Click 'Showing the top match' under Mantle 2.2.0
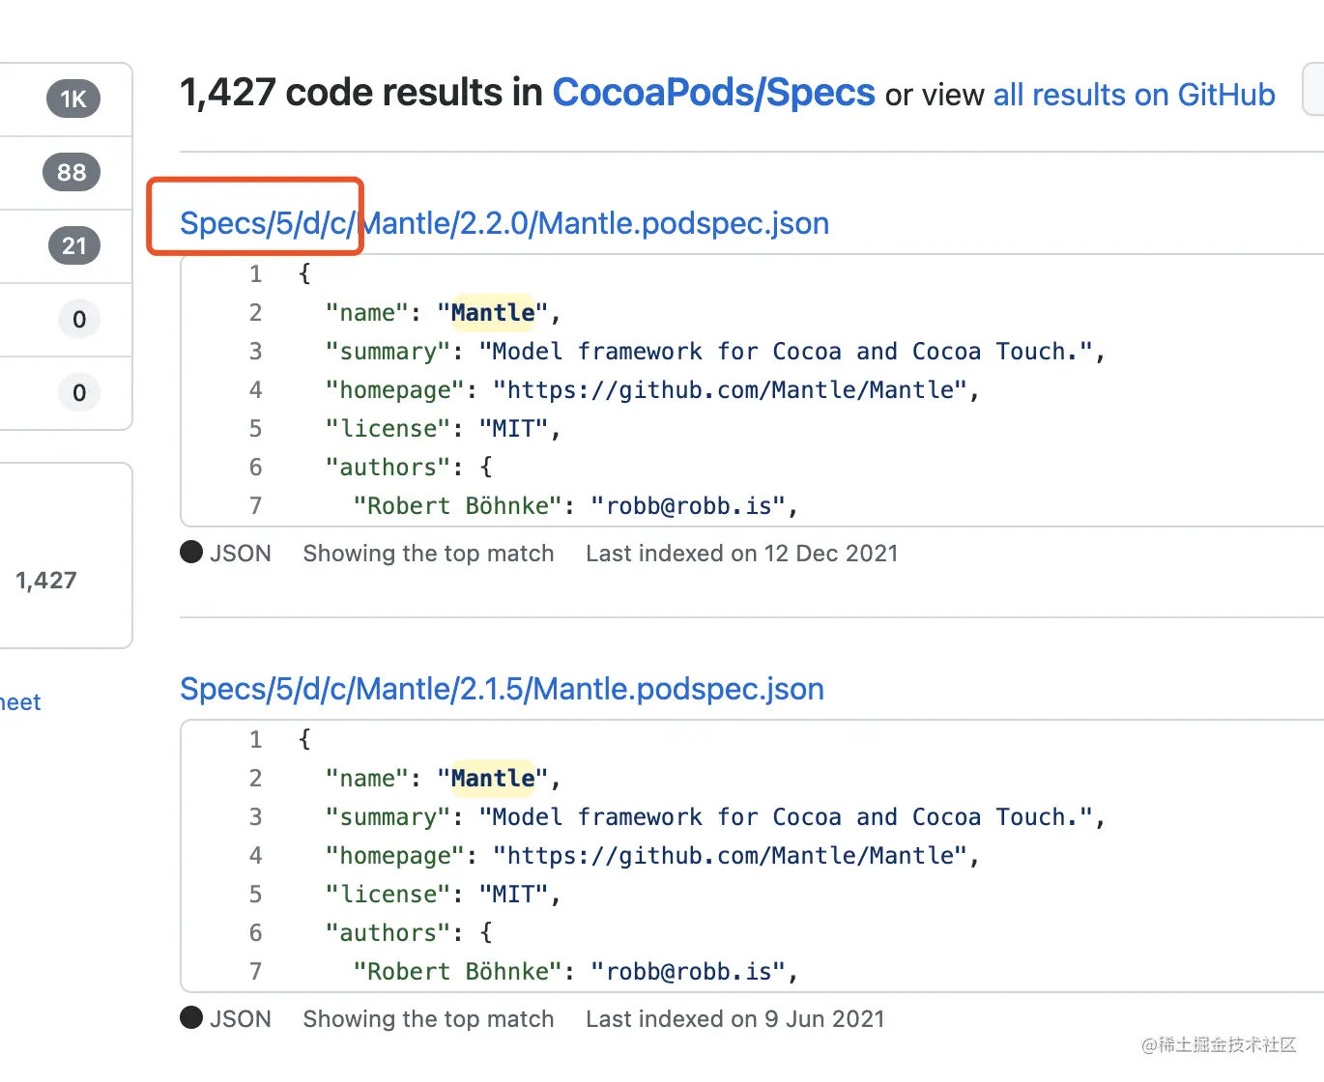The image size is (1324, 1082). click(x=428, y=554)
